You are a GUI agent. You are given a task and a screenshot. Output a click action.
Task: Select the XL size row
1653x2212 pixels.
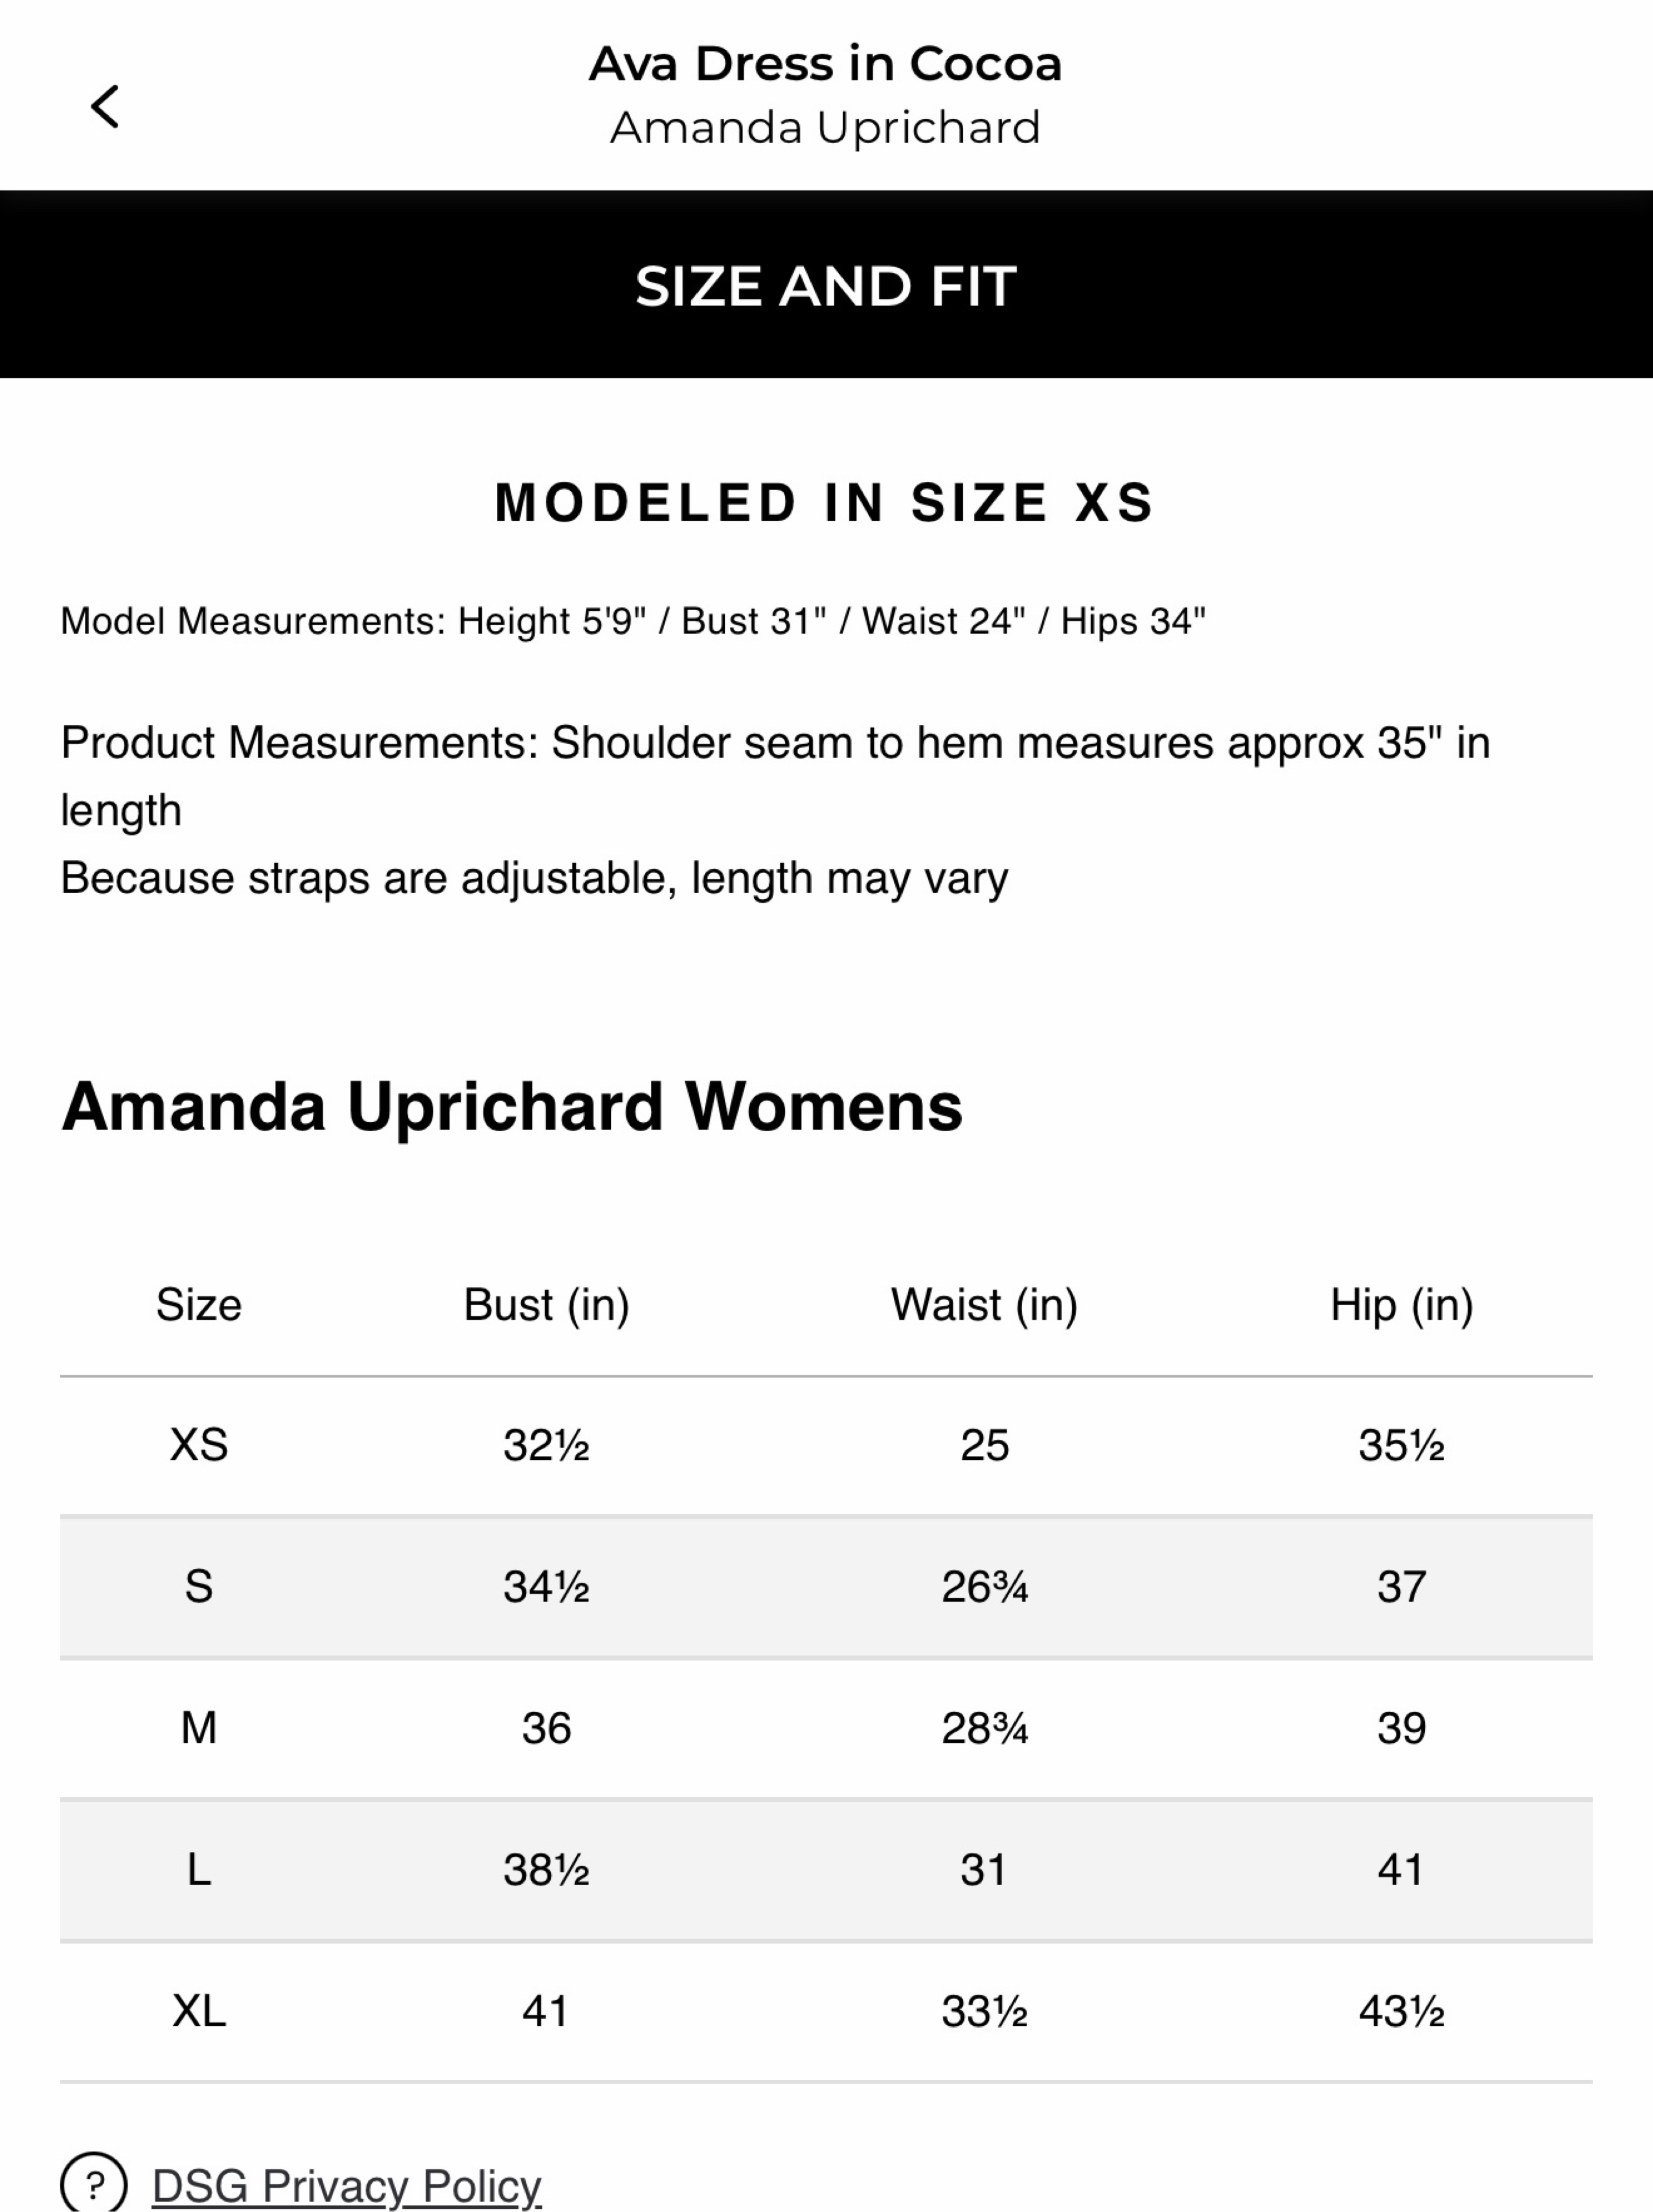tap(826, 2012)
